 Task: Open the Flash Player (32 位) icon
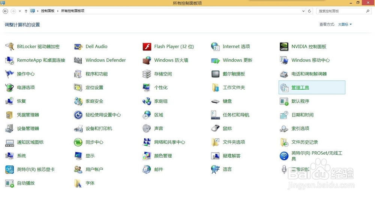(147, 46)
